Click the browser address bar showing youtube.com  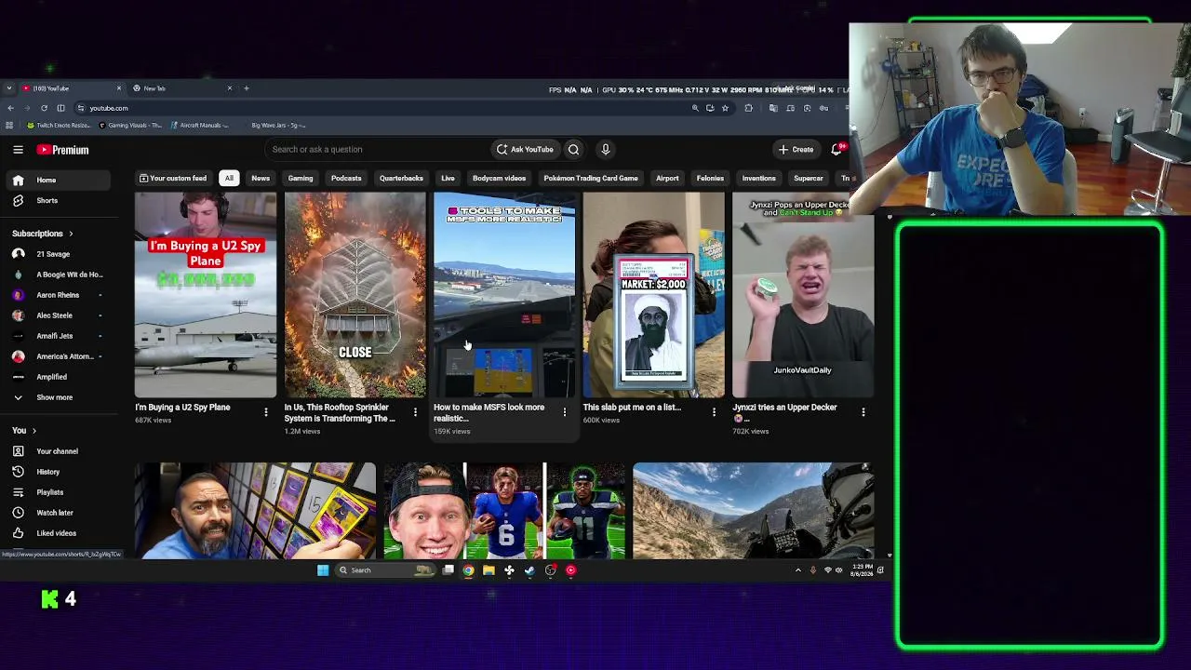pos(381,108)
